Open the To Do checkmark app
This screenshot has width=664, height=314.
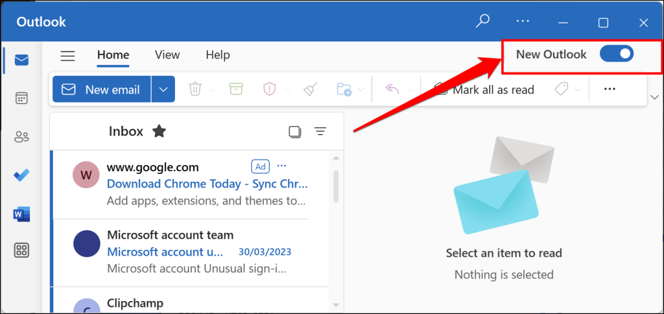[21, 175]
